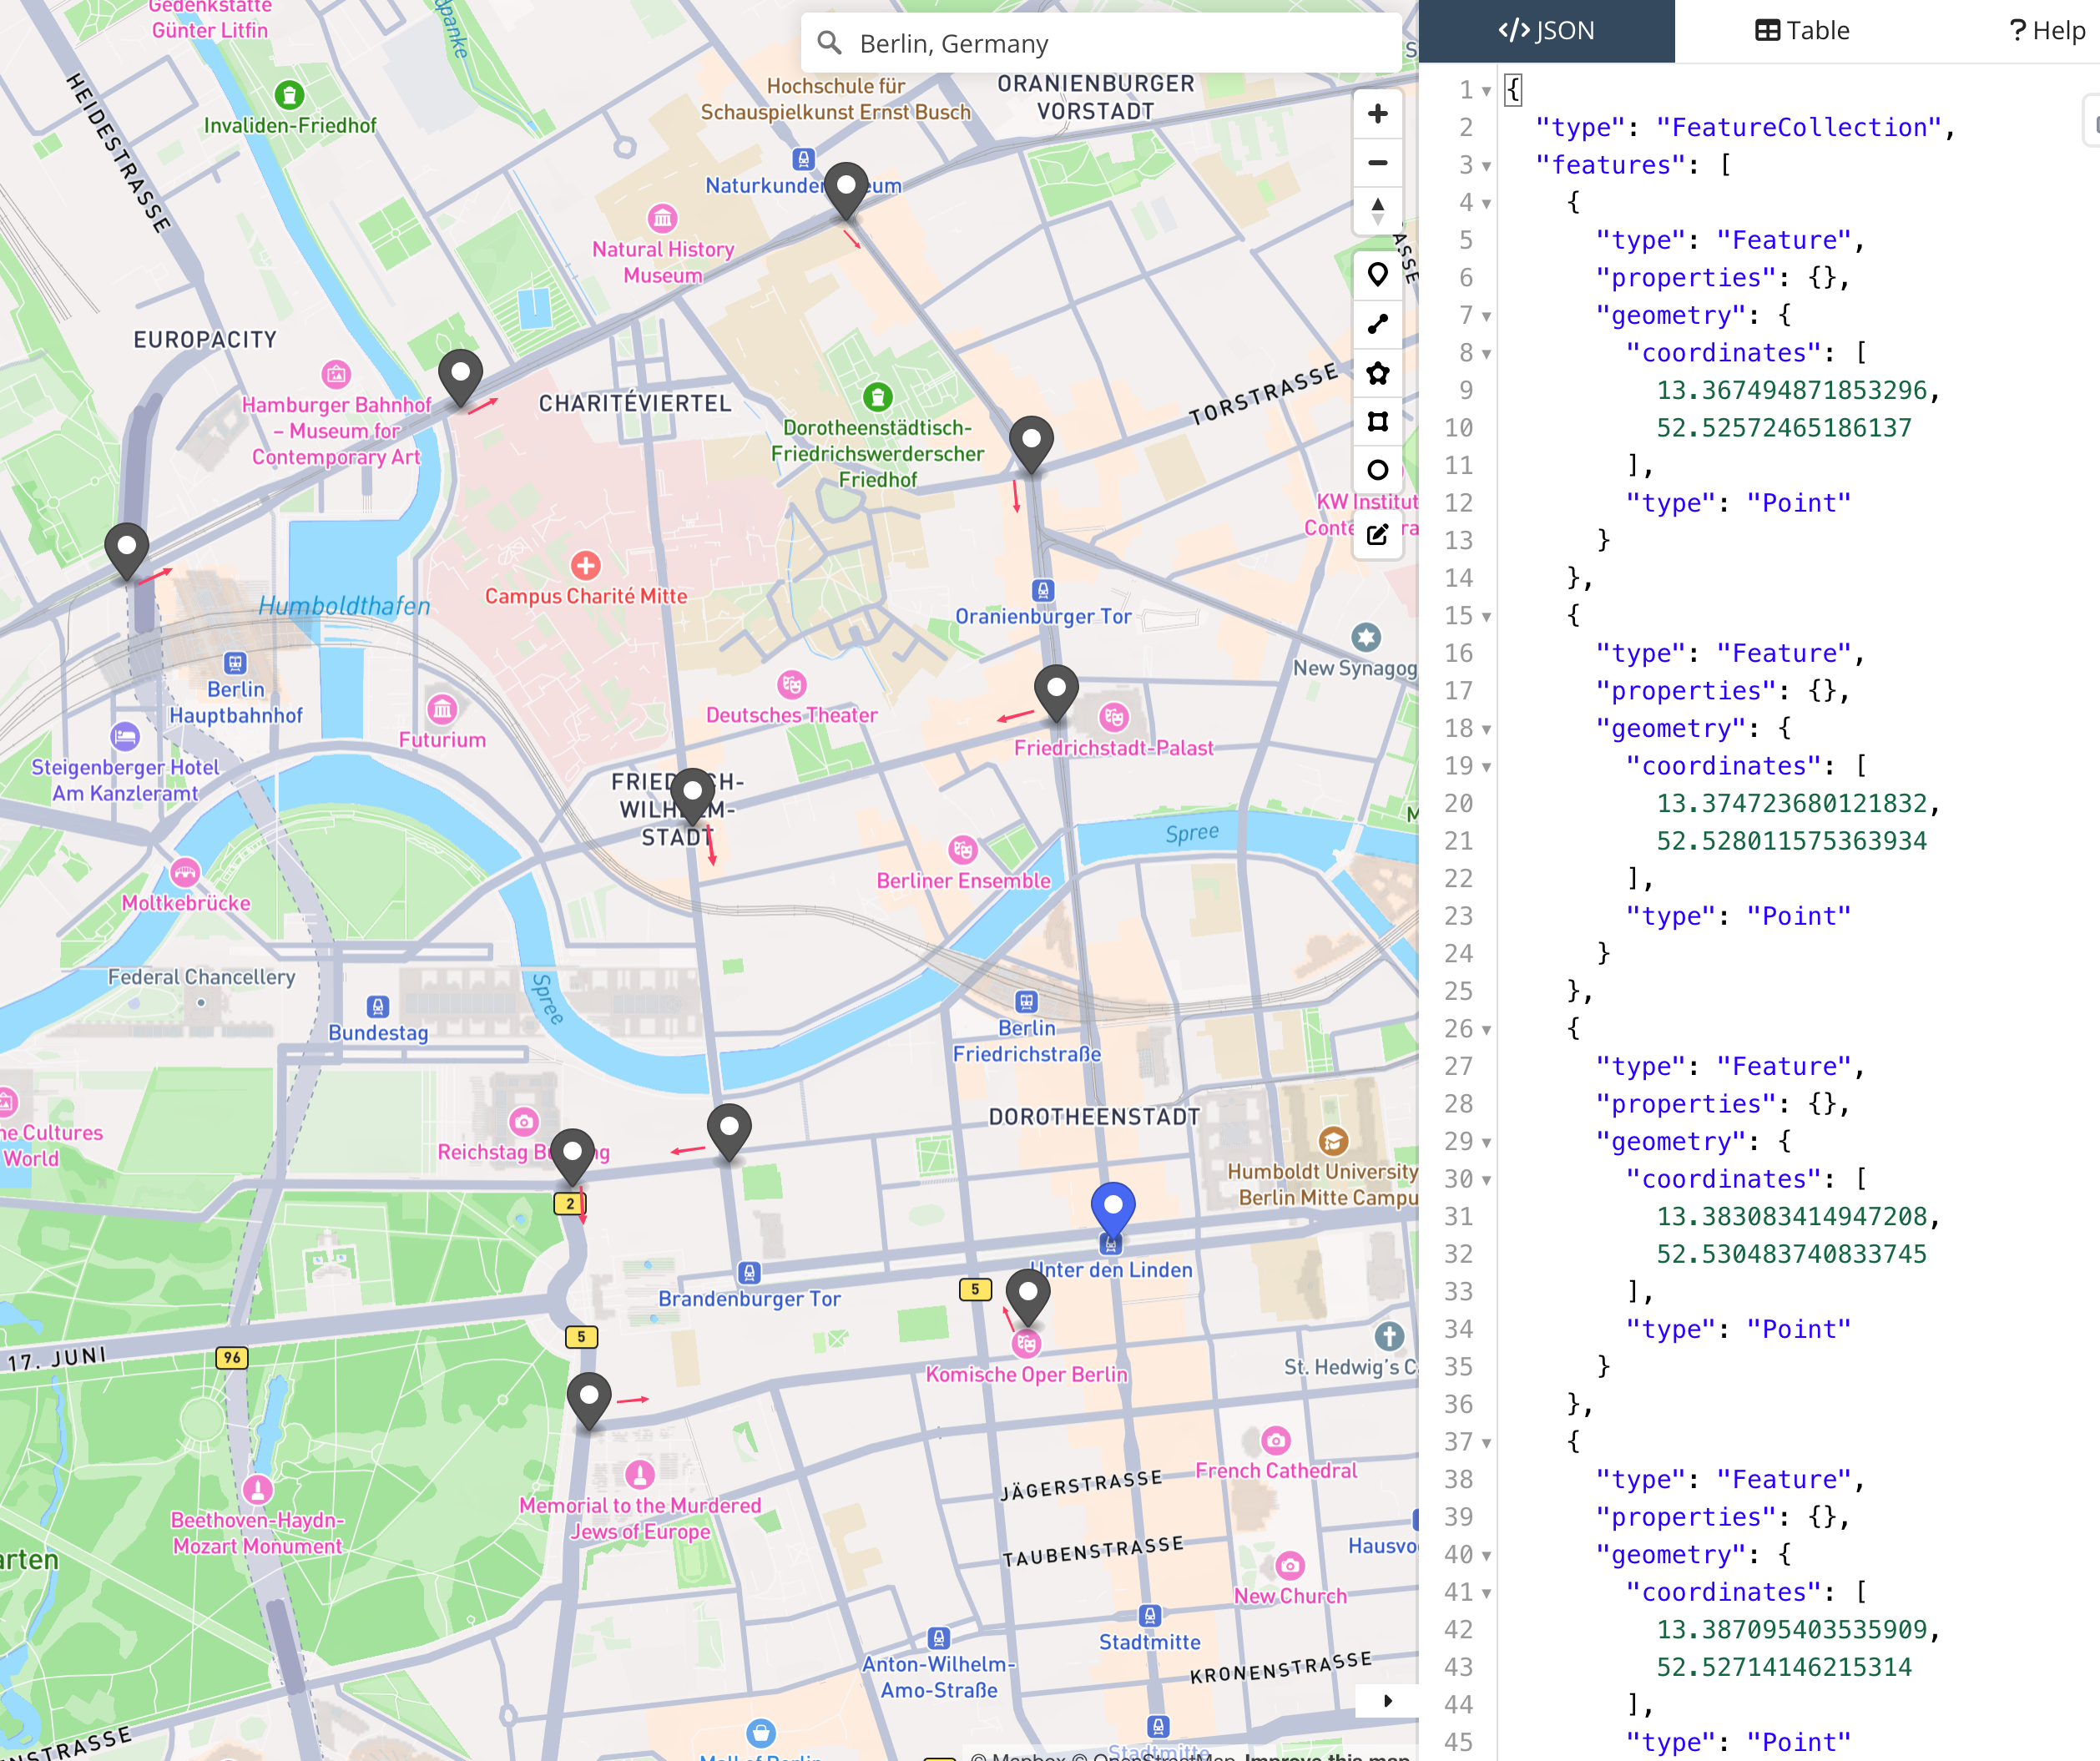Click the Berliner Ensemble map label
This screenshot has height=1761, width=2100.
click(x=963, y=881)
